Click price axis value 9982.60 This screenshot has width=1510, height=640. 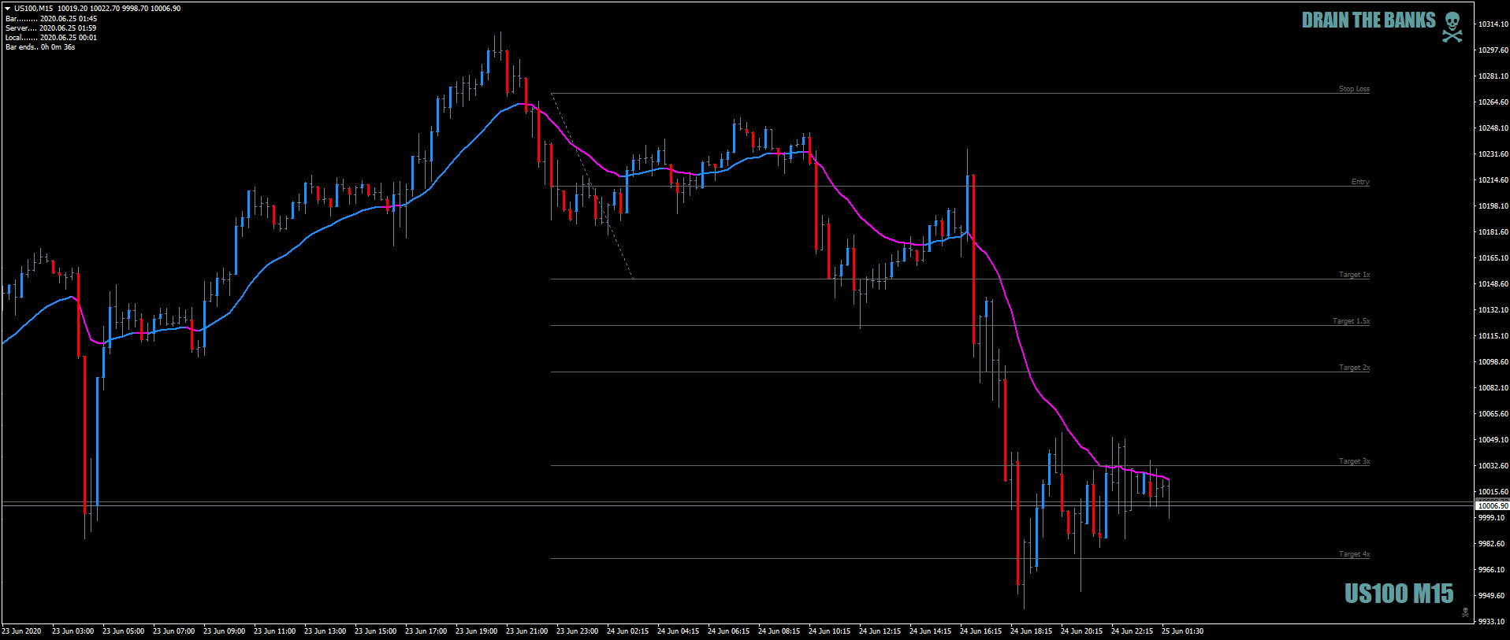pyautogui.click(x=1493, y=544)
